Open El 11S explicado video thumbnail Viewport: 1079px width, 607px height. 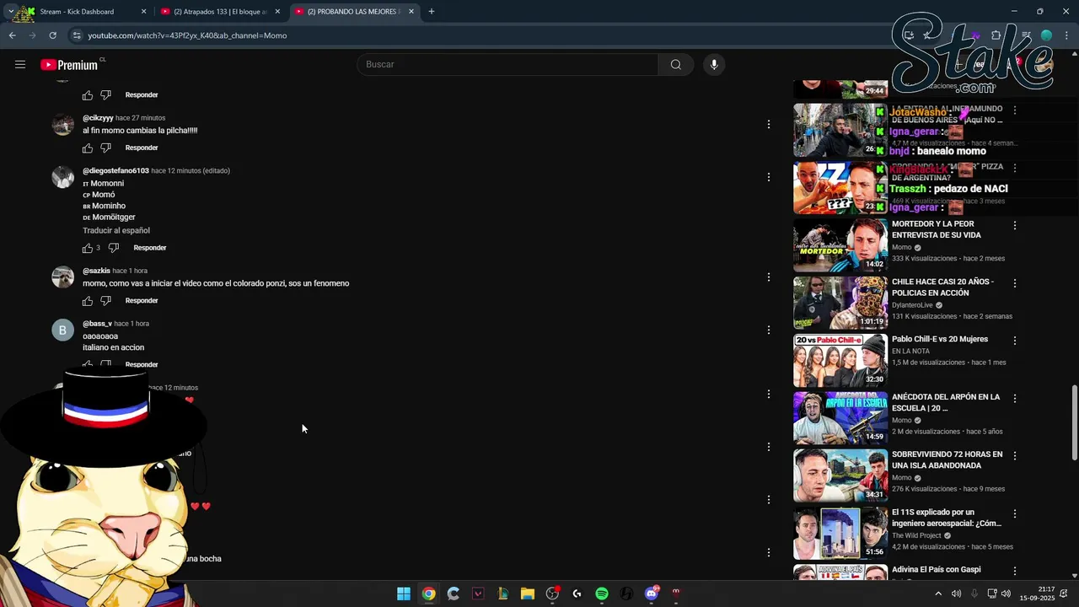click(840, 533)
